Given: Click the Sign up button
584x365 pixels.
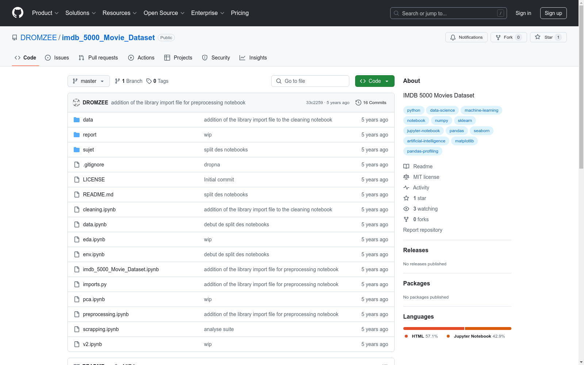Looking at the screenshot, I should [553, 13].
